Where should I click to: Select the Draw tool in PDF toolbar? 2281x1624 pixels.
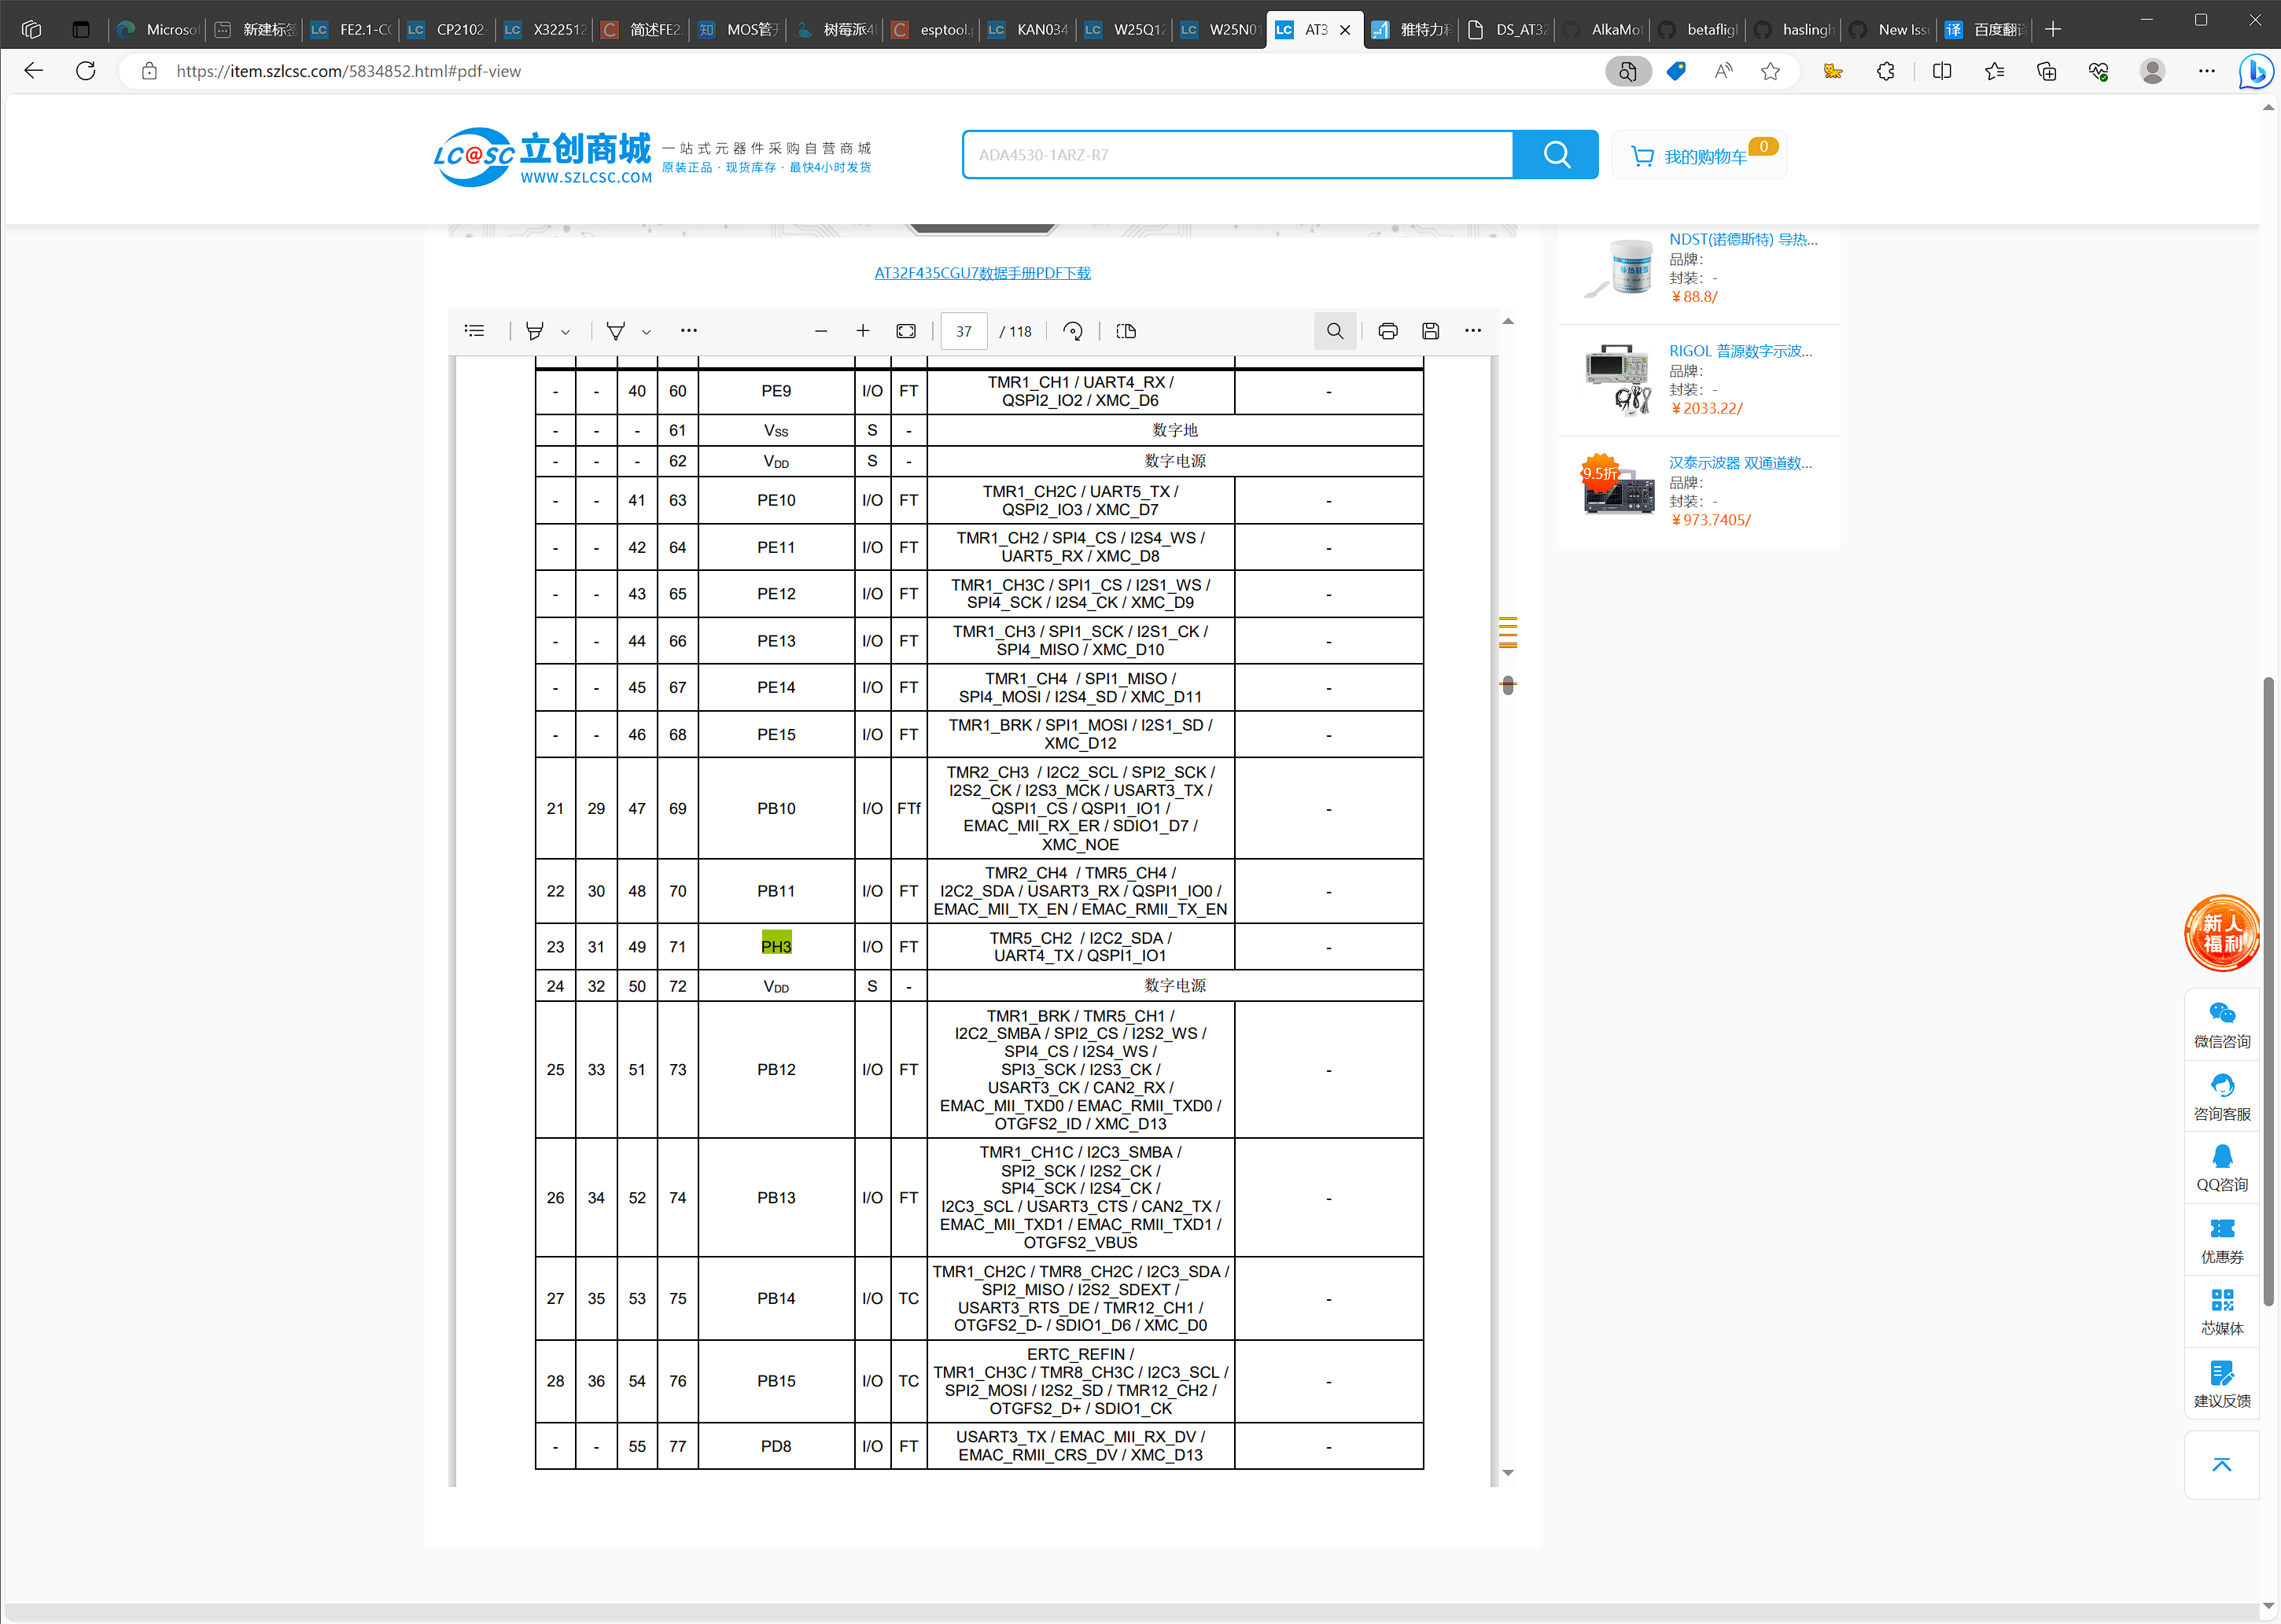(x=615, y=331)
